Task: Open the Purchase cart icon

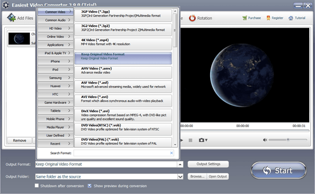Action: pyautogui.click(x=244, y=18)
